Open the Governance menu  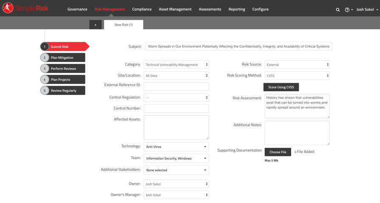[x=77, y=9]
